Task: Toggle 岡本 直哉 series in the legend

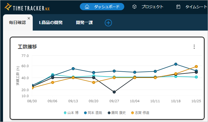Action: point(94,113)
